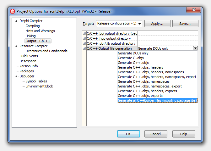The width and height of the screenshot is (211, 151).
Task: Close the Project Options dialog
Action: [194, 10]
